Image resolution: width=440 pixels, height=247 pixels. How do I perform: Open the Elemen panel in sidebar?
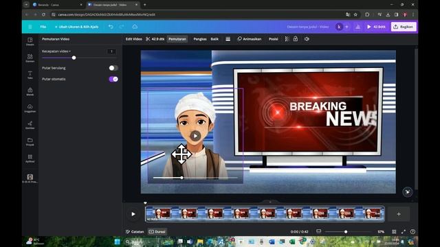pos(30,58)
